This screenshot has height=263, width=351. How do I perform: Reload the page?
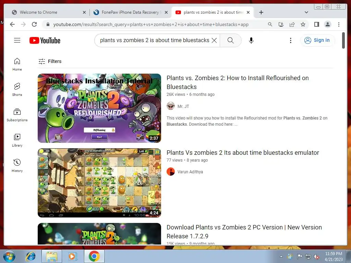pyautogui.click(x=34, y=24)
